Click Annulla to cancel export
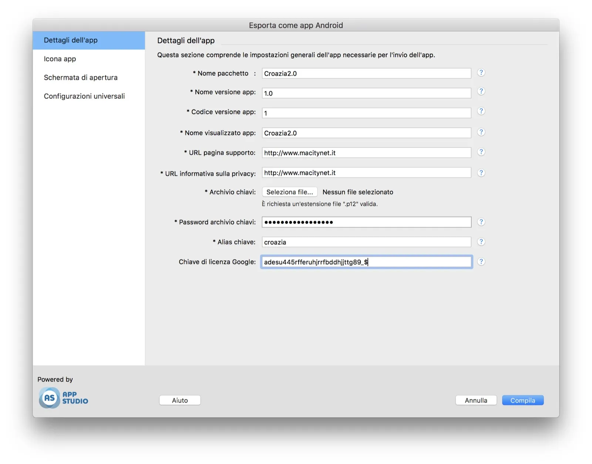 (x=476, y=400)
